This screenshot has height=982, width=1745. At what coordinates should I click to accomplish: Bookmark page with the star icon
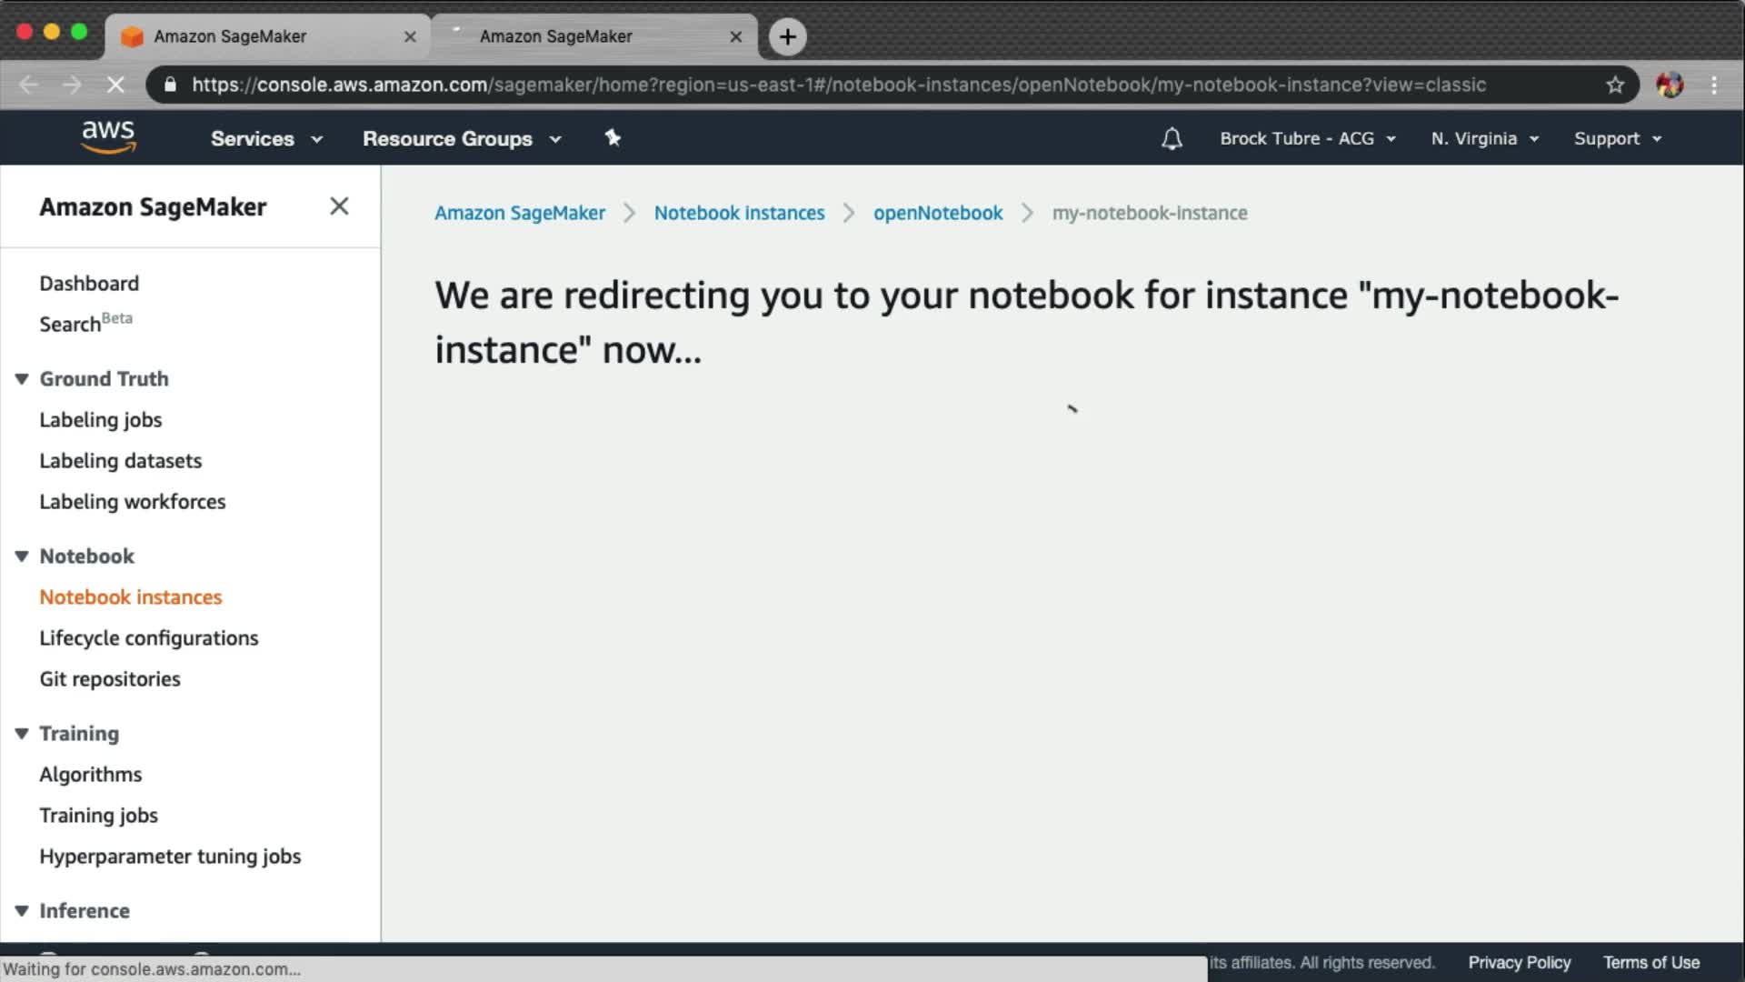pyautogui.click(x=1614, y=85)
